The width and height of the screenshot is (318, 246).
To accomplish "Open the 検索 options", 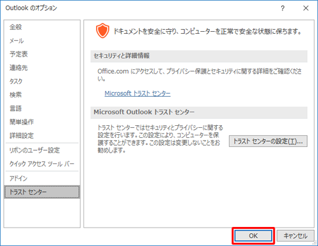I will pyautogui.click(x=42, y=95).
